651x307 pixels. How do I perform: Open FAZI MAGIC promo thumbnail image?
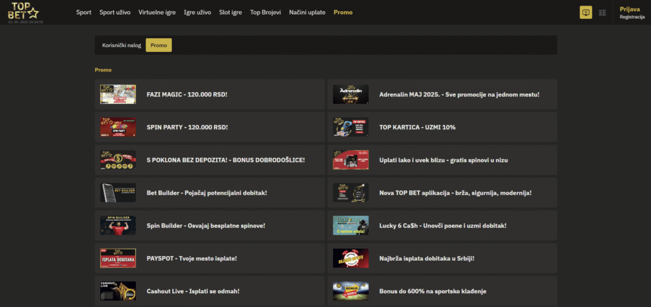118,94
